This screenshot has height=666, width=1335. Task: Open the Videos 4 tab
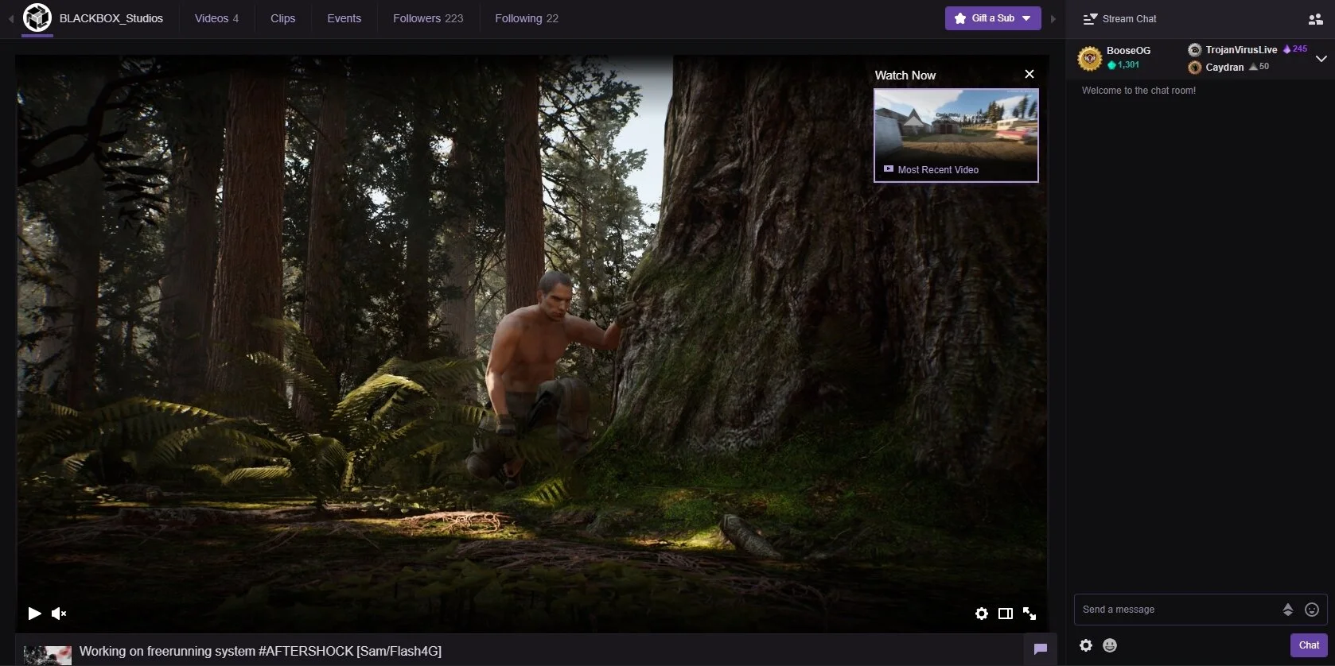coord(216,18)
